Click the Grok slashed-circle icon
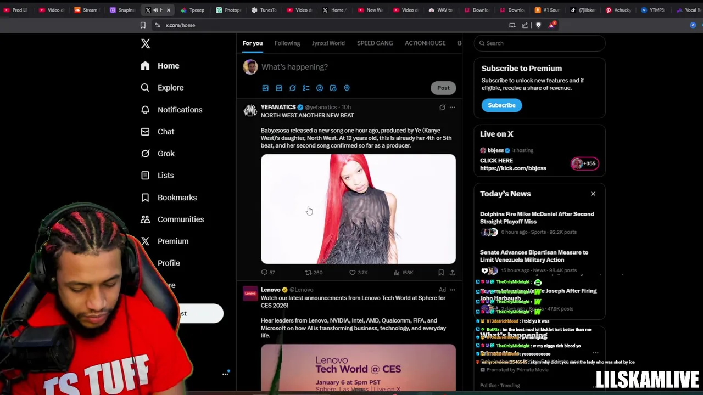Screen dimensions: 703x395 coord(145,154)
